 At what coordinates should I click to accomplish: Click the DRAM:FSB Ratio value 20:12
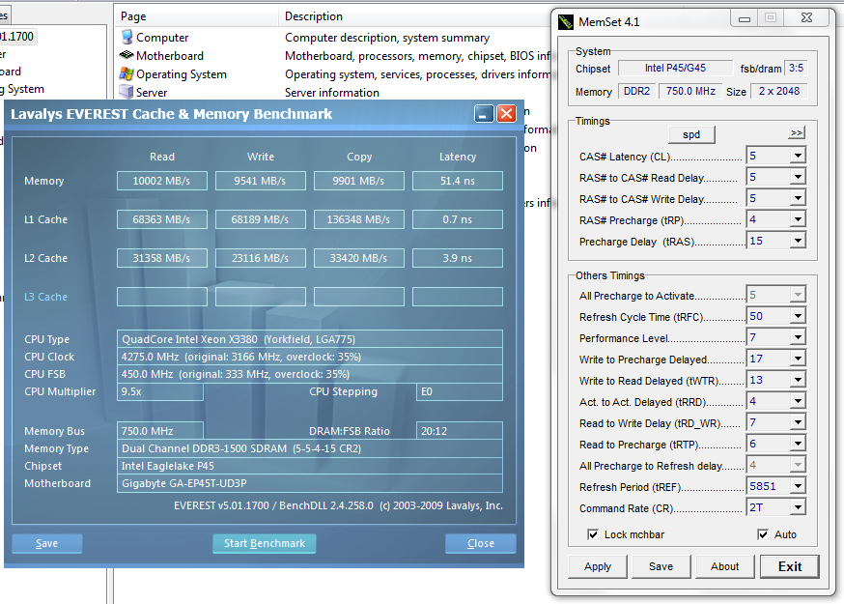[x=460, y=430]
